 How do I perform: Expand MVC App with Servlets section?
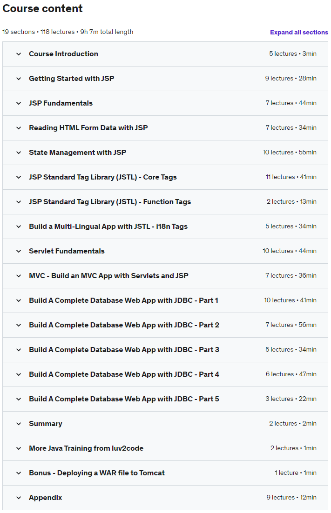point(108,276)
